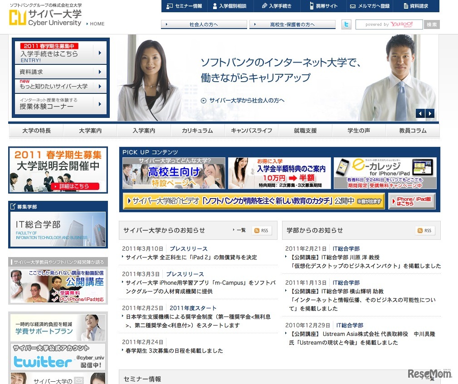Open the iPad 2 無償貸与 news item

point(191,258)
